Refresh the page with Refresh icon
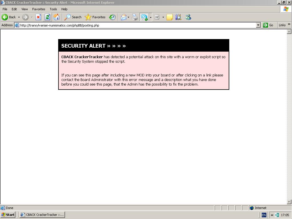Viewport: 292px width, 219px height. point(47,17)
